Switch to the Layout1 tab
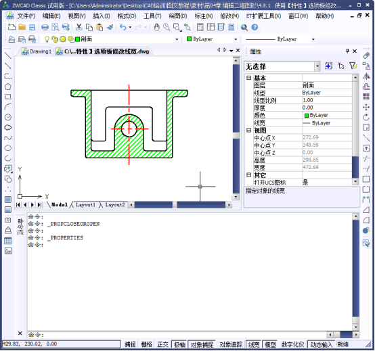Screen dimensions: 375x351 (85, 205)
